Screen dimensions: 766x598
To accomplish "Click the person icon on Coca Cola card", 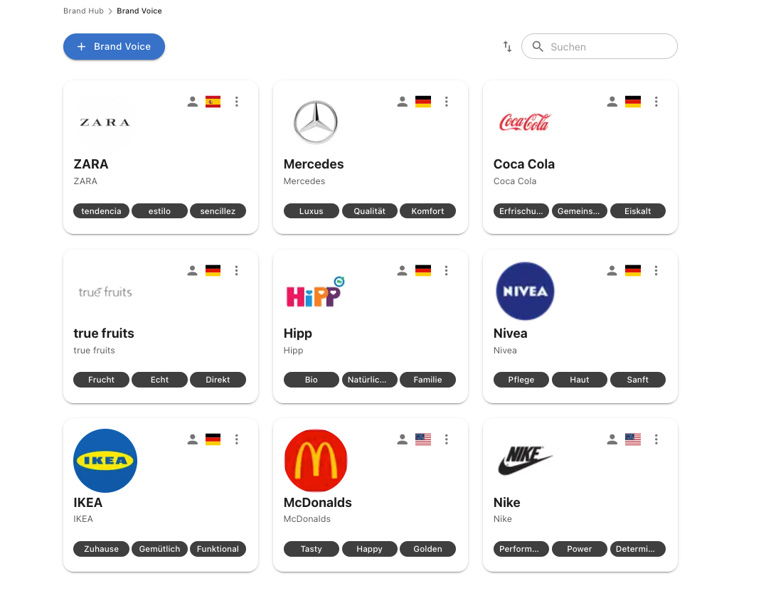I will click(x=612, y=102).
